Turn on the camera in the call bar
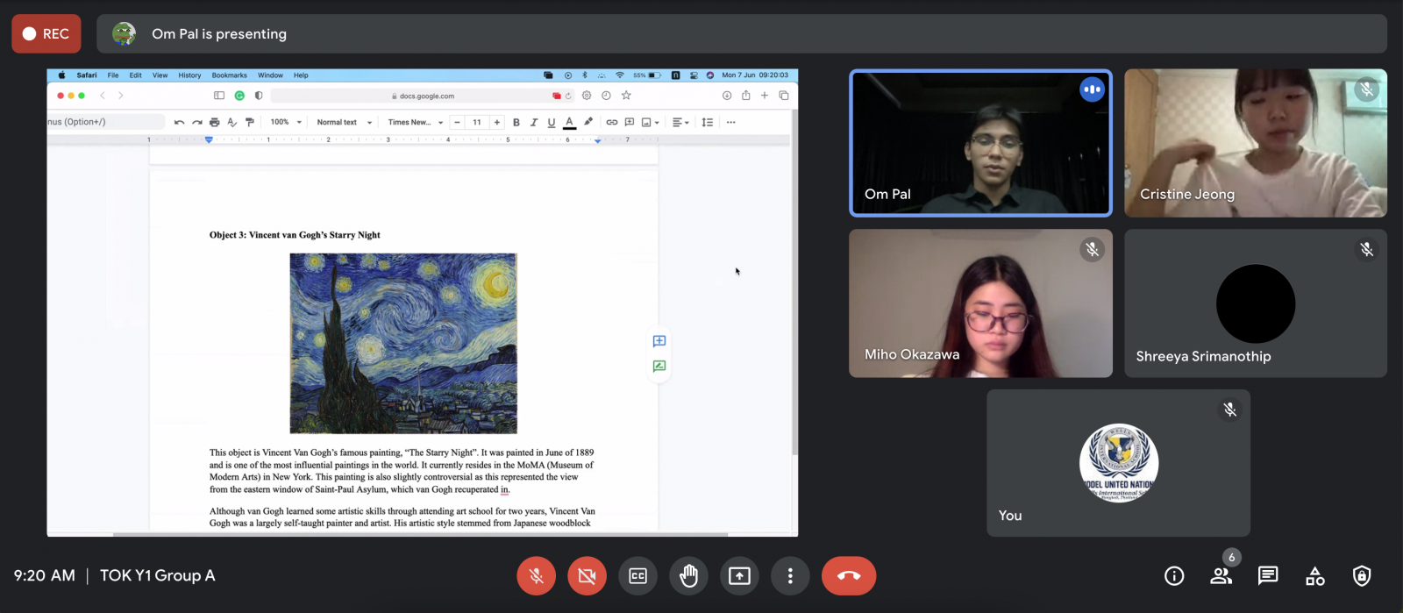The image size is (1403, 613). coord(587,576)
